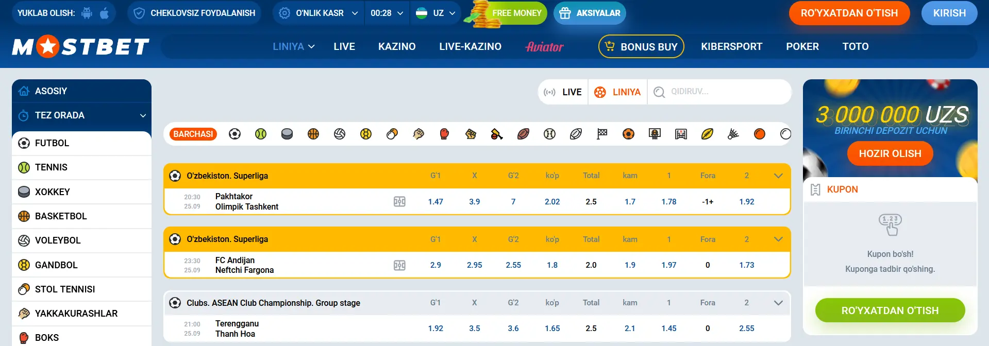Open the Aviator game tab
Viewport: 989px width, 346px height.
pyautogui.click(x=544, y=47)
